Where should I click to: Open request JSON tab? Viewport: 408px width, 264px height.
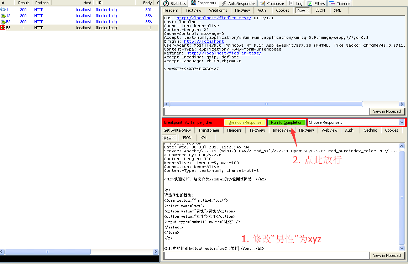(320, 10)
